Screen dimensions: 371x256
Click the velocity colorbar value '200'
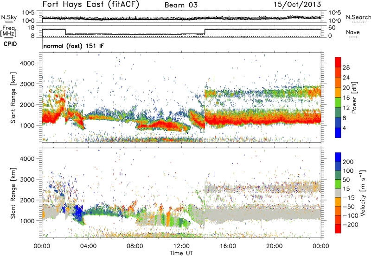click(348, 162)
